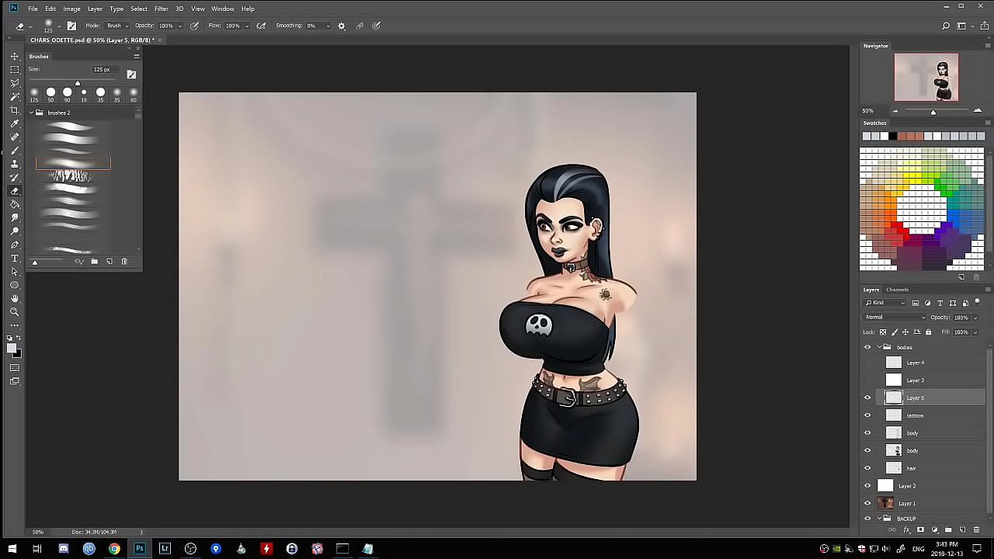
Task: Hide the tattoos layer
Action: pyautogui.click(x=867, y=415)
